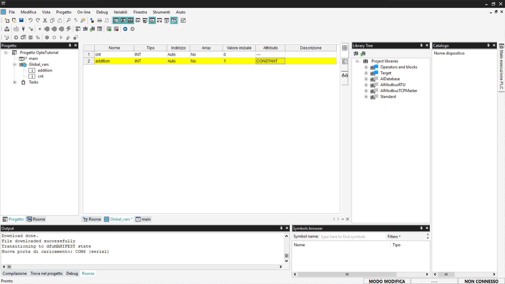Click the compile project download icon

pyautogui.click(x=7, y=29)
